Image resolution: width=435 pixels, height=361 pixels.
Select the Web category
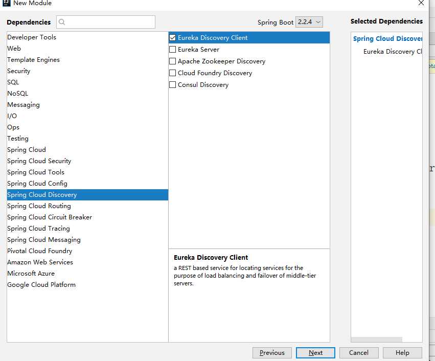(87, 48)
